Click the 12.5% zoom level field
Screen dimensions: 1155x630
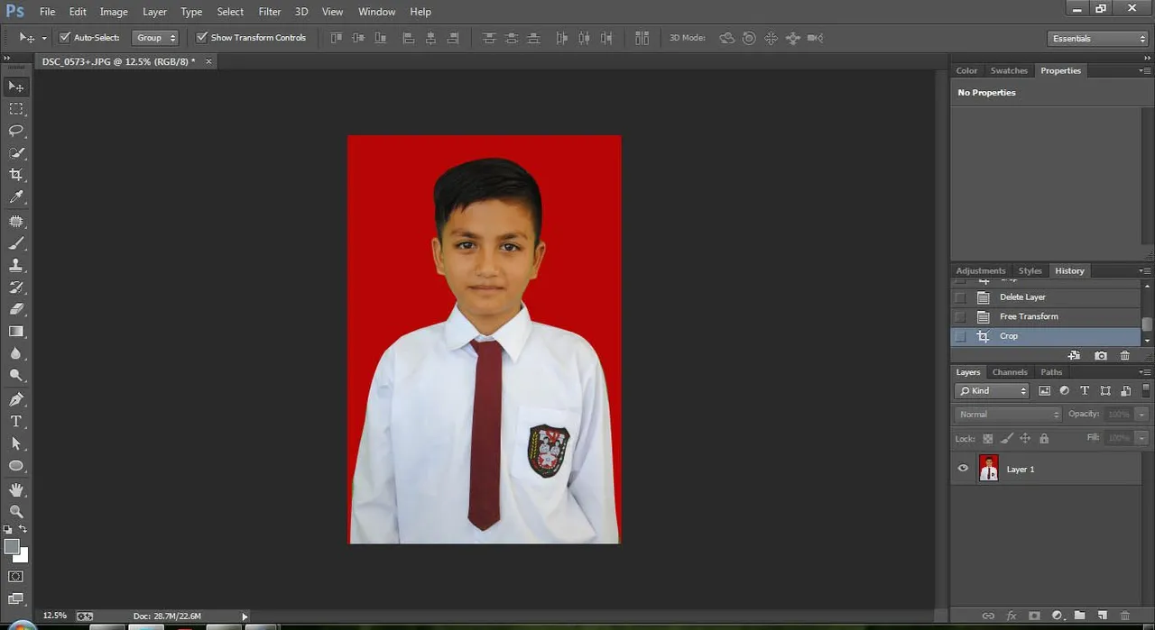[x=54, y=616]
